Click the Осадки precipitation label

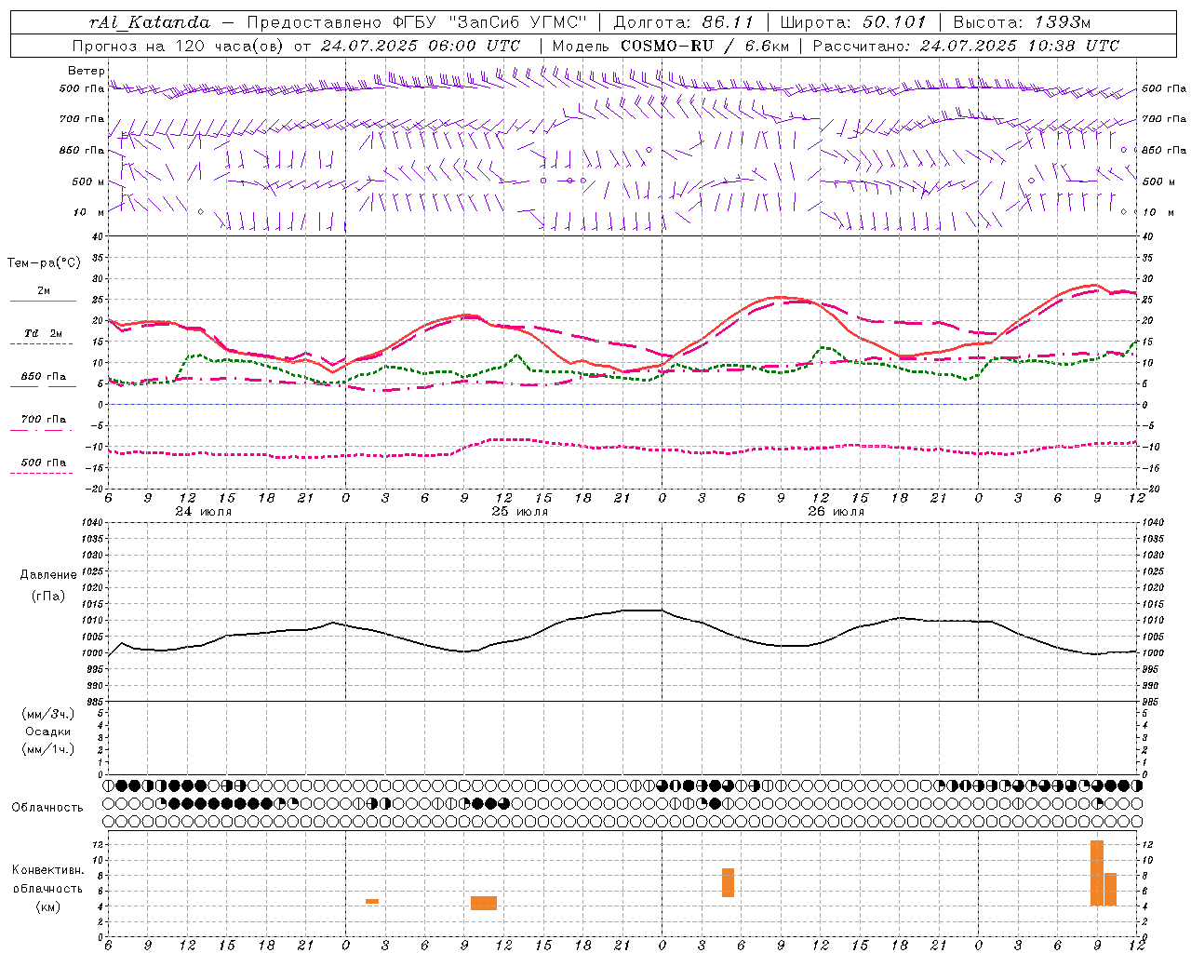point(48,732)
